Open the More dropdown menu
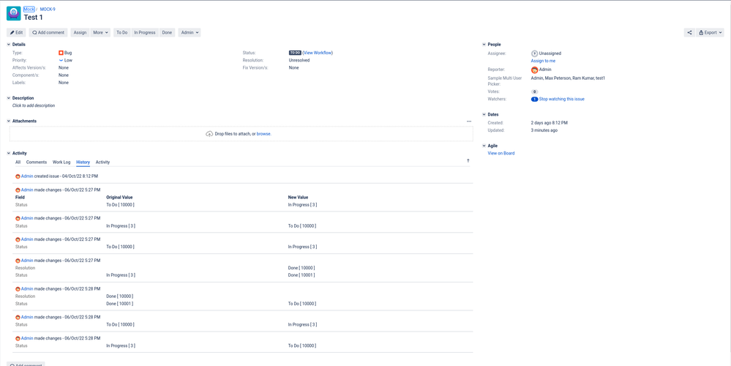The width and height of the screenshot is (731, 366). click(x=100, y=33)
